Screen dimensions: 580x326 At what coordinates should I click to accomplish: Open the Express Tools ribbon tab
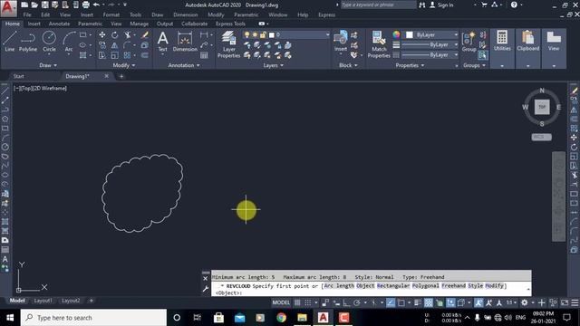(230, 24)
